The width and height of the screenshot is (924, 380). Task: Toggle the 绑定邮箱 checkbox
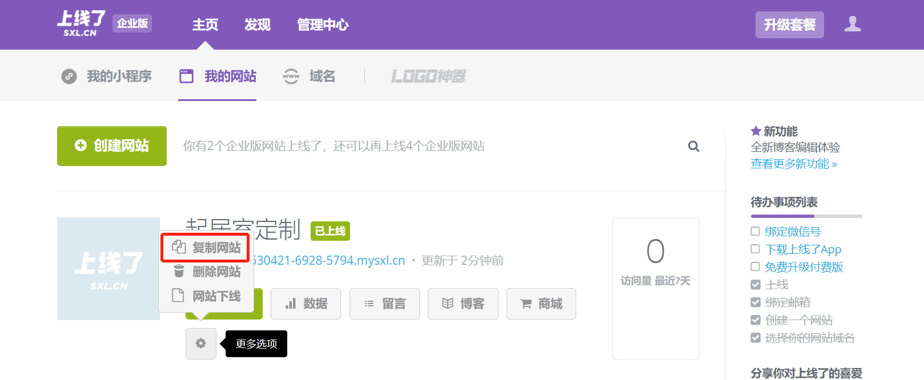755,302
